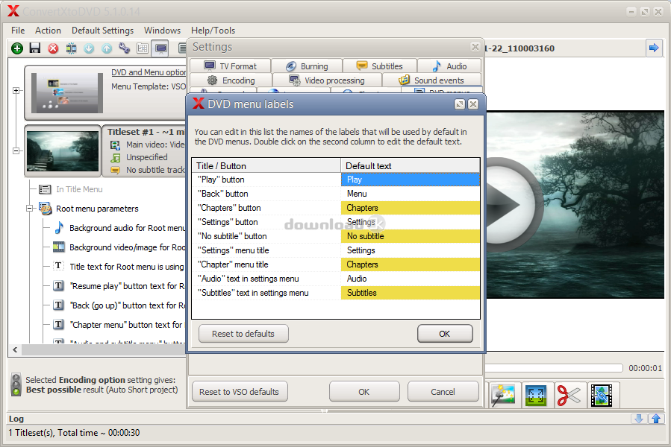Select the "Subtitles" default text cell

tap(411, 293)
